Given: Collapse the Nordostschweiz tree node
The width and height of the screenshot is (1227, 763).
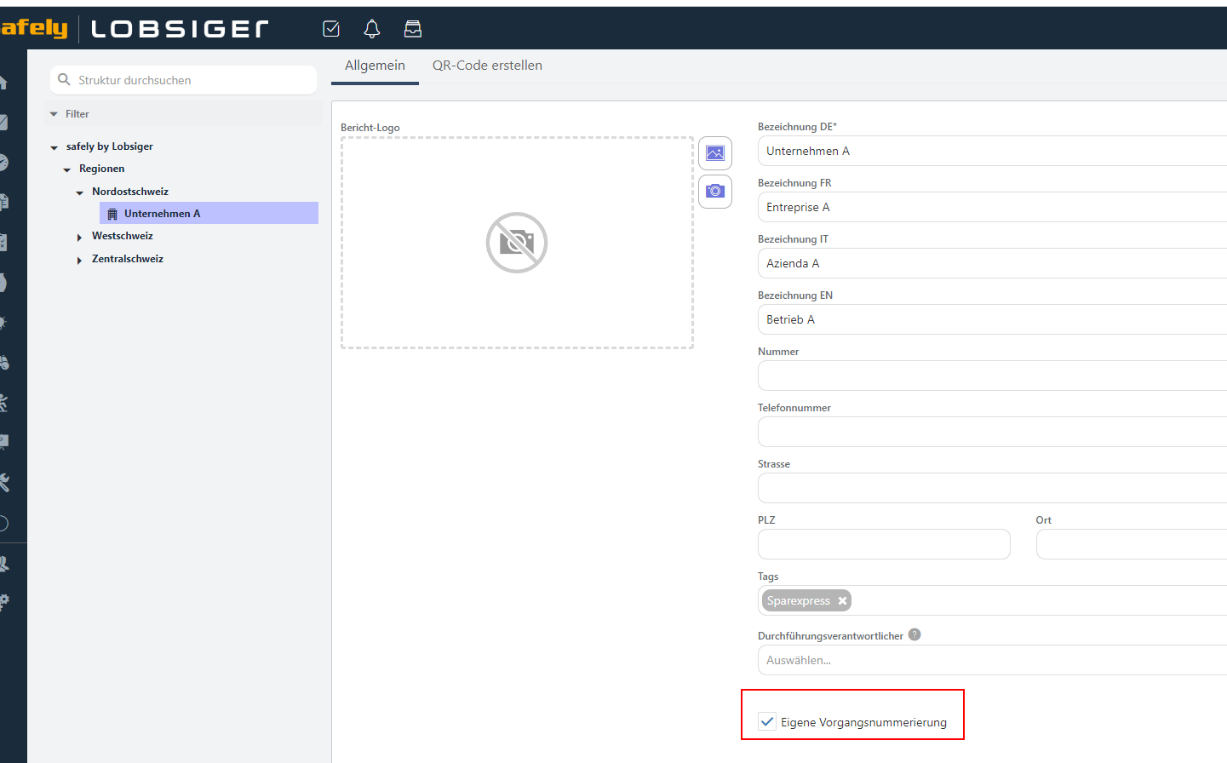Looking at the screenshot, I should 80,193.
